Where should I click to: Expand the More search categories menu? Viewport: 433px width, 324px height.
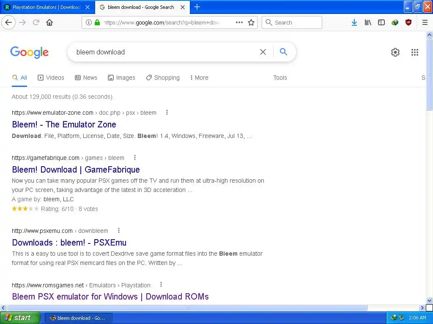(x=199, y=78)
